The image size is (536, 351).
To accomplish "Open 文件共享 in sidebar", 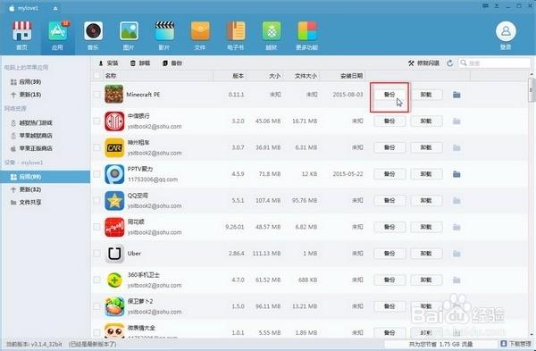I will 26,203.
